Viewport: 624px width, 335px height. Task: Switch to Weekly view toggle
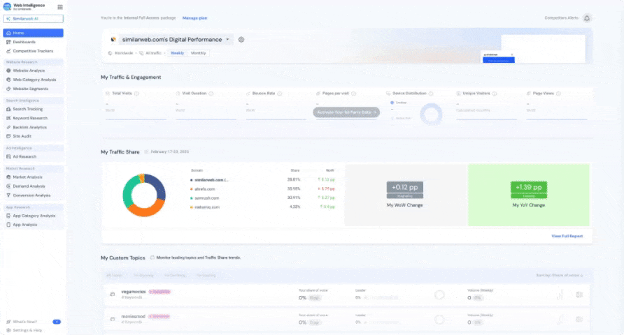click(x=178, y=53)
